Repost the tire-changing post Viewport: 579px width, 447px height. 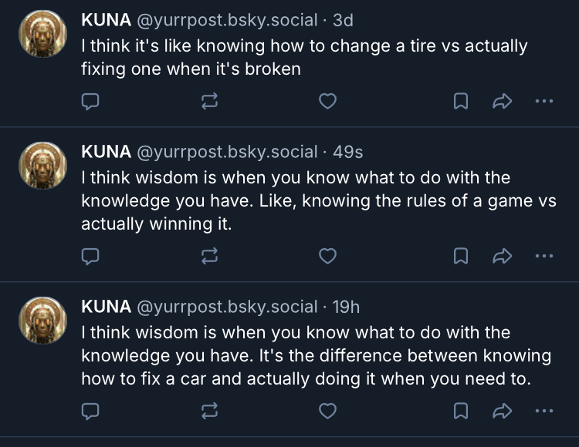pyautogui.click(x=209, y=101)
